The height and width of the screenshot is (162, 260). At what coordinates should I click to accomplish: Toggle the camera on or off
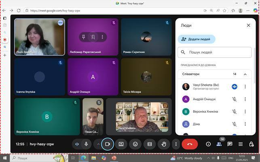click(108, 144)
